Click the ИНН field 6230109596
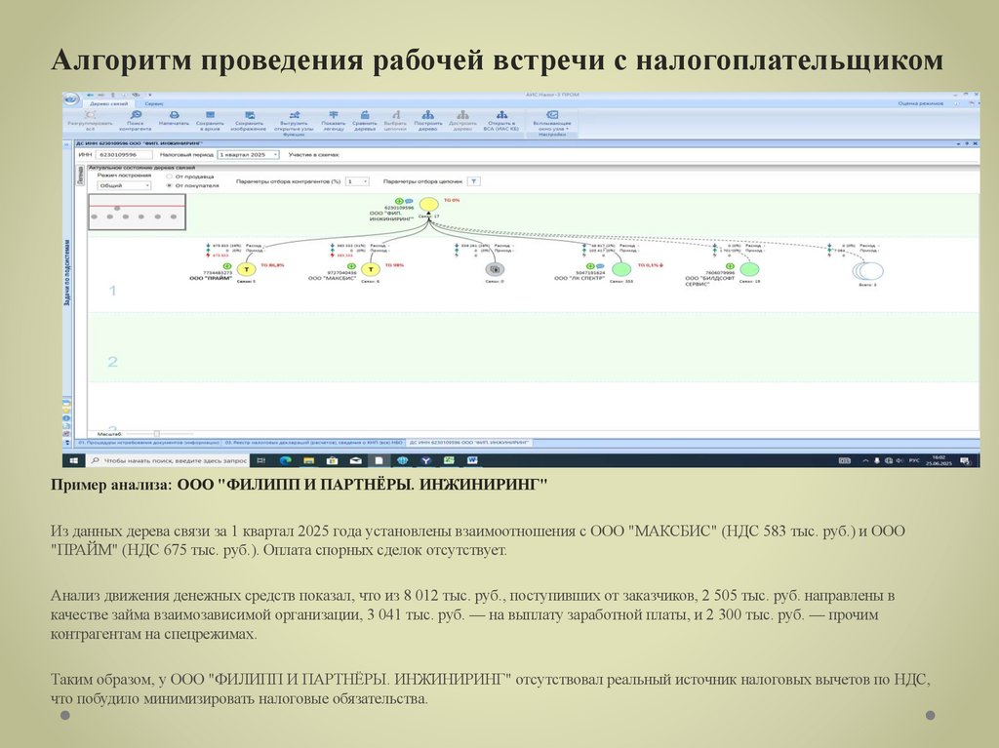 coord(124,154)
